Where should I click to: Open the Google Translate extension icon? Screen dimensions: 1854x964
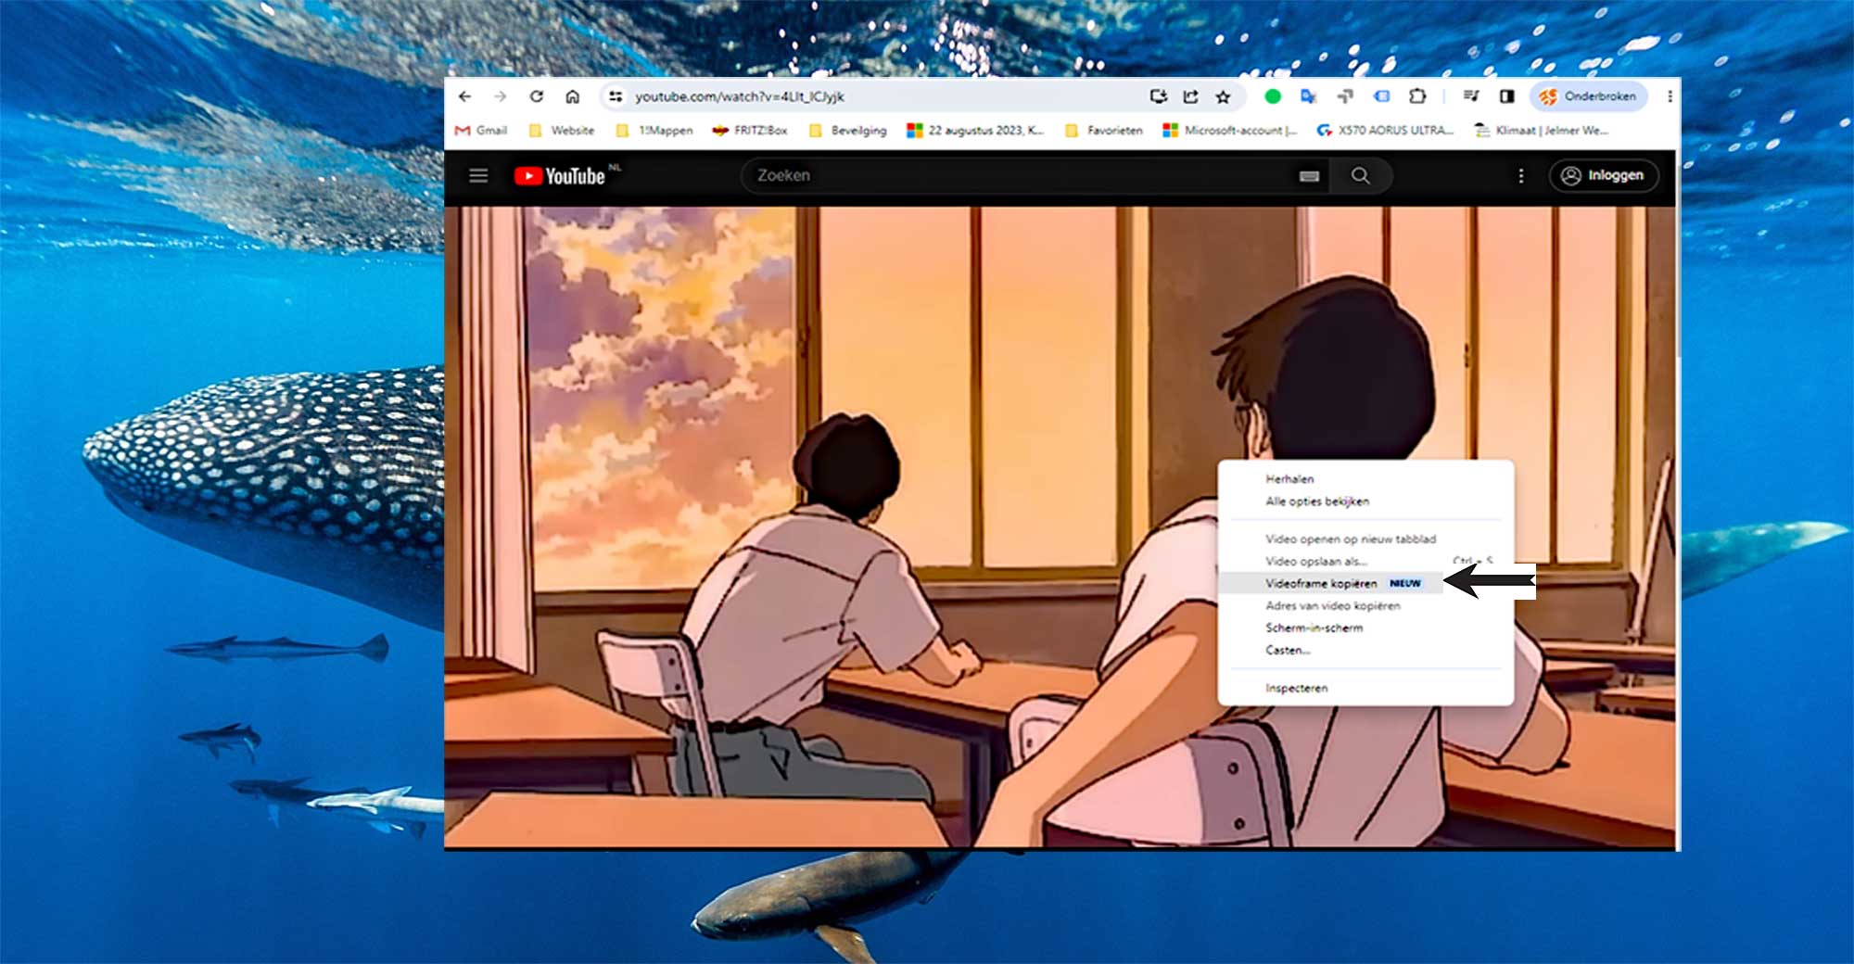pos(1309,96)
